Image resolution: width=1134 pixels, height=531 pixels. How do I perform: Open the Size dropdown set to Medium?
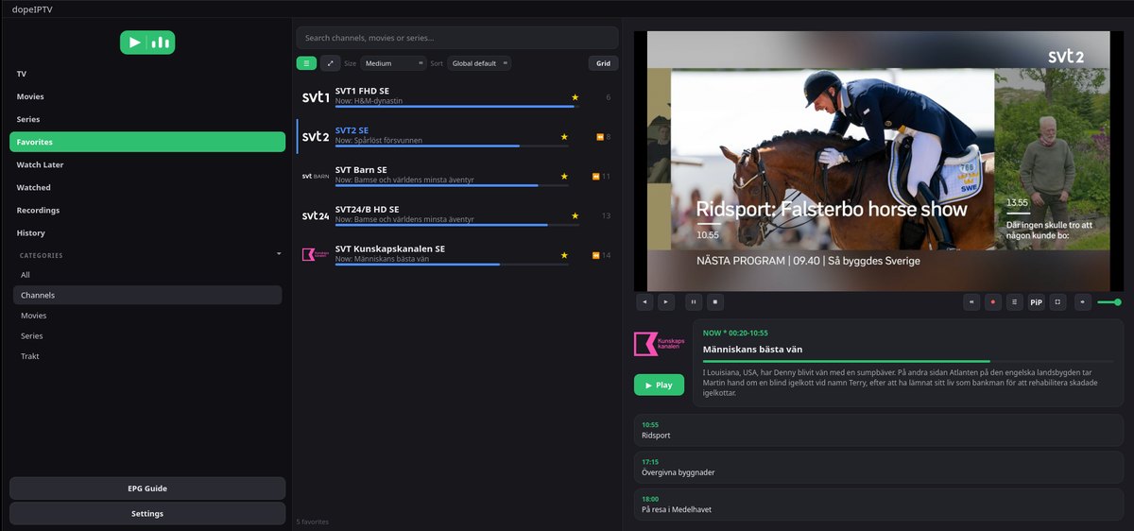(394, 63)
